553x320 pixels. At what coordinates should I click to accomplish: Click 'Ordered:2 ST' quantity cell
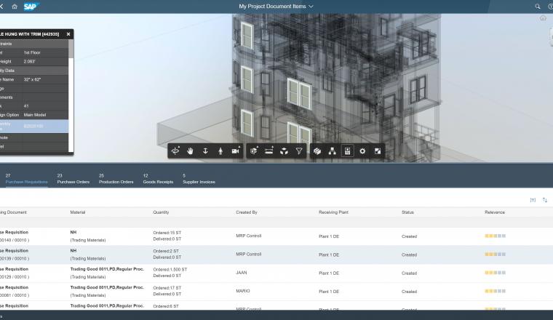(166, 252)
